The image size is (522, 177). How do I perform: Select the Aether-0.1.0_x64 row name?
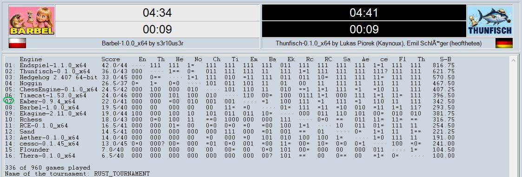[49, 138]
